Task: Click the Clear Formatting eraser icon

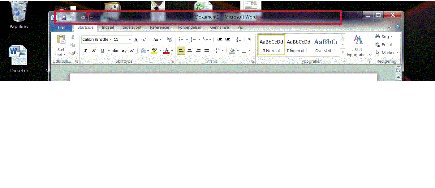Action: tap(170, 40)
